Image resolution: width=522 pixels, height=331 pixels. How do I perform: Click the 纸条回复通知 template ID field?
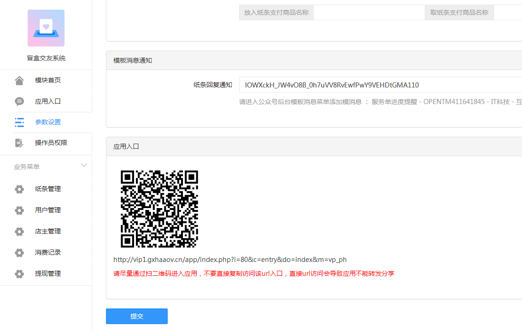[380, 85]
